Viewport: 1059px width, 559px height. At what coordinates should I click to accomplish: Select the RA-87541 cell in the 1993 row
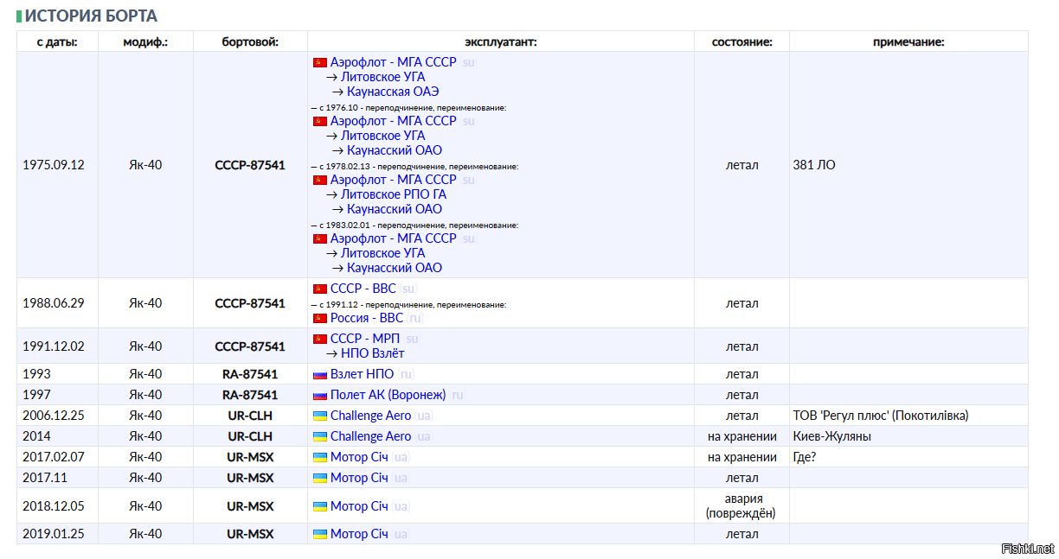250,374
